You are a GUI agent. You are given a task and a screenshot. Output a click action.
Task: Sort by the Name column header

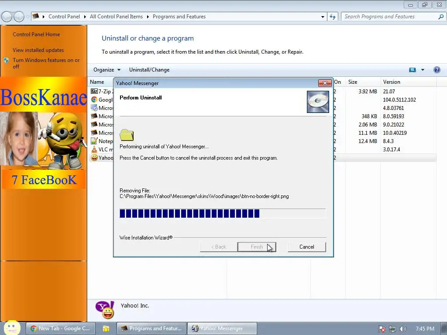pos(97,82)
